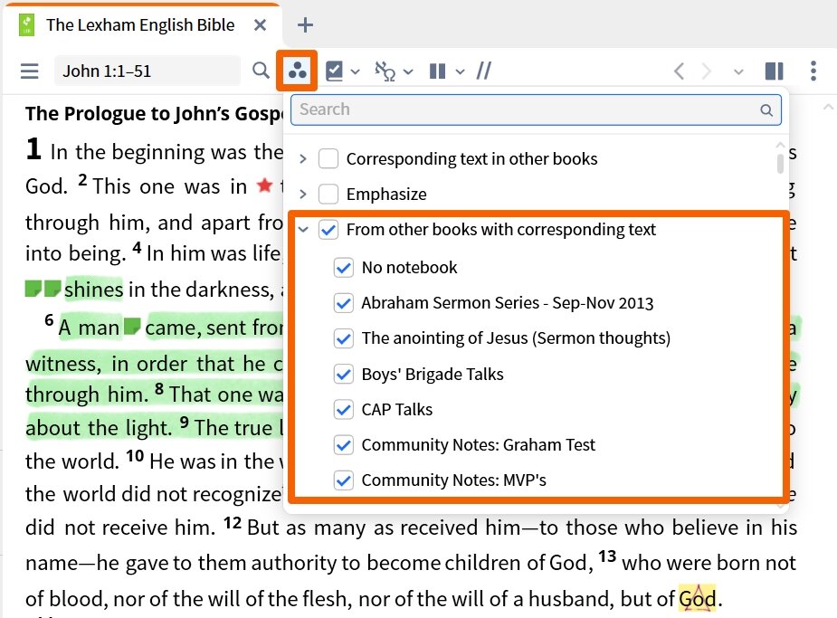Expand the Emphasize section

(302, 194)
